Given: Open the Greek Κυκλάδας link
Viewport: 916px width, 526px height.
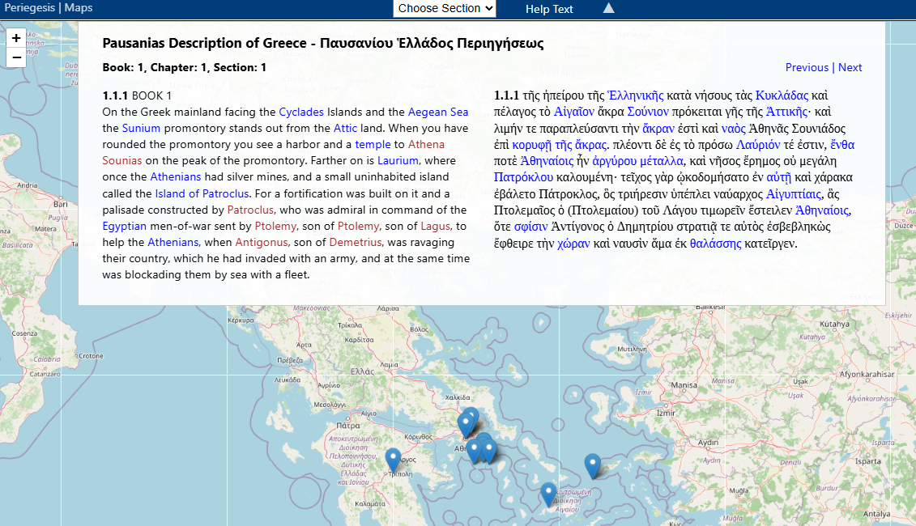Looking at the screenshot, I should (782, 95).
